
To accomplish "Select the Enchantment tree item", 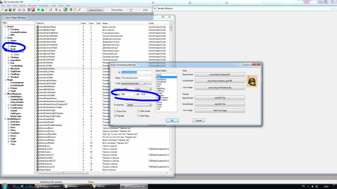I will (17, 82).
